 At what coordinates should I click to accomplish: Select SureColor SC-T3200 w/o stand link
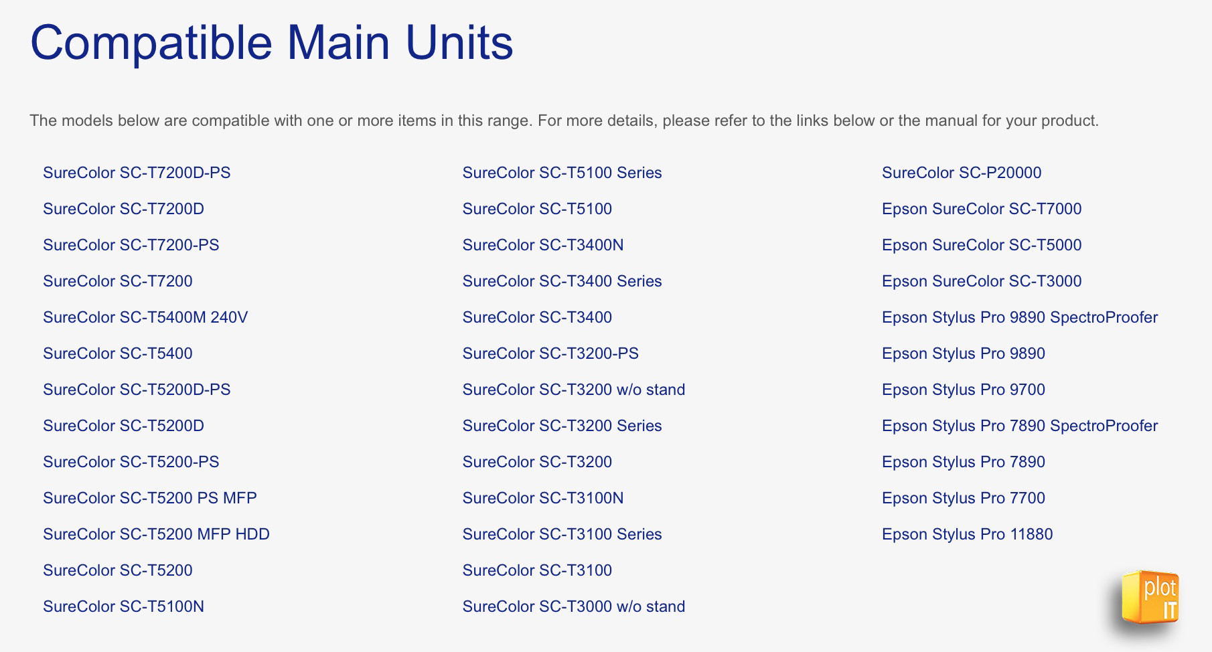pos(574,390)
